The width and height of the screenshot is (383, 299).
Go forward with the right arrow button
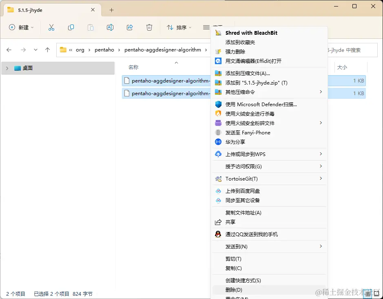23,50
